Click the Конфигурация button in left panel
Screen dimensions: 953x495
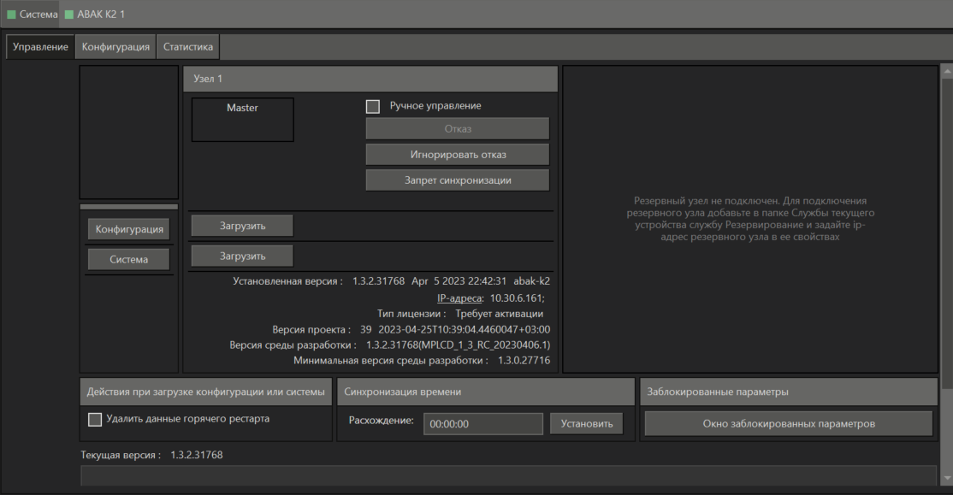[129, 229]
